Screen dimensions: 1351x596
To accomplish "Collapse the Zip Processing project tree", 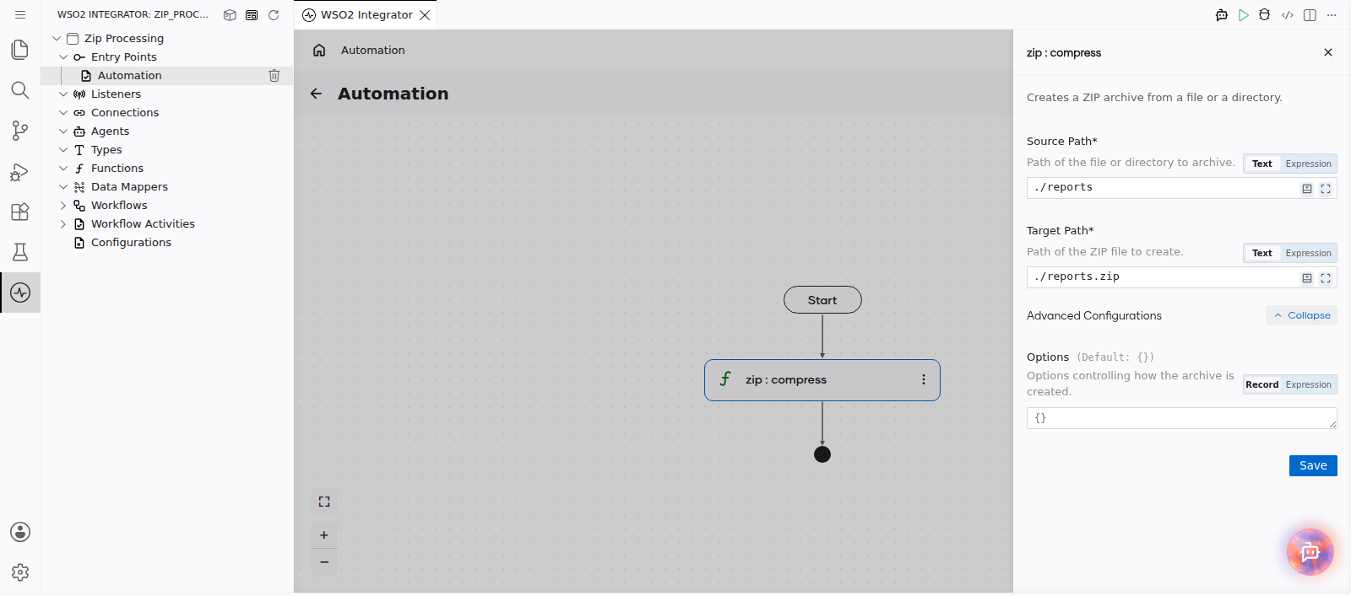I will [x=57, y=39].
